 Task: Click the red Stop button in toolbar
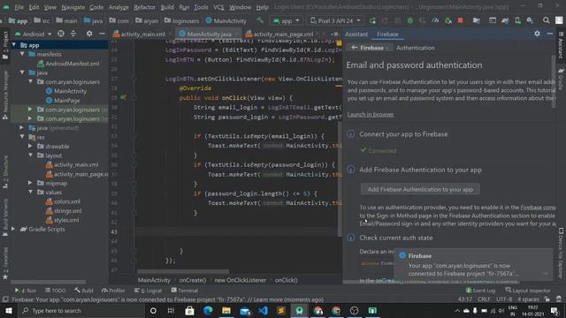click(x=460, y=20)
